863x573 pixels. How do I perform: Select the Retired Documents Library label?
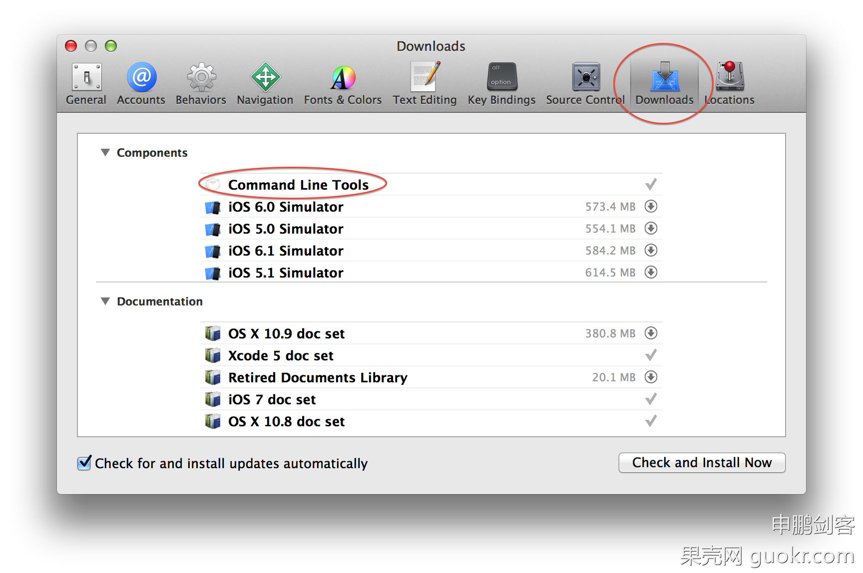[318, 378]
